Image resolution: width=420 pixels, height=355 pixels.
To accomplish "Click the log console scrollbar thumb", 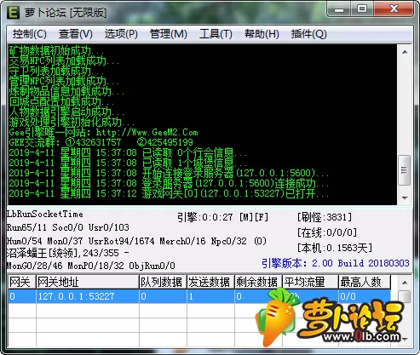I will point(405,170).
